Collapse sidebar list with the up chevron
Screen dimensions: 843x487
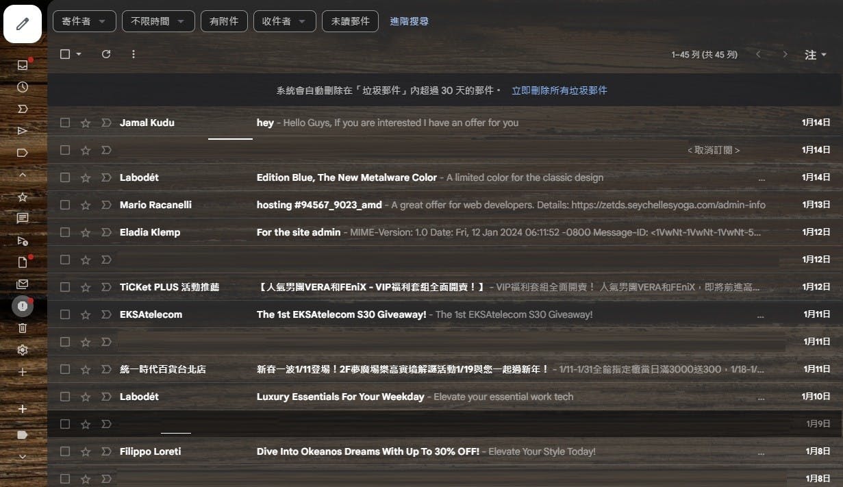(23, 175)
